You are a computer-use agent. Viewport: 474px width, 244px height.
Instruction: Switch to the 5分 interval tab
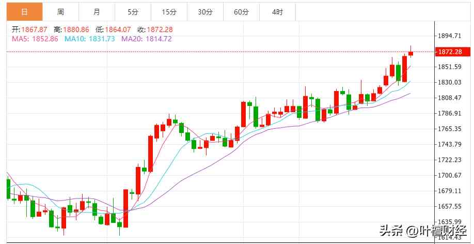133,11
